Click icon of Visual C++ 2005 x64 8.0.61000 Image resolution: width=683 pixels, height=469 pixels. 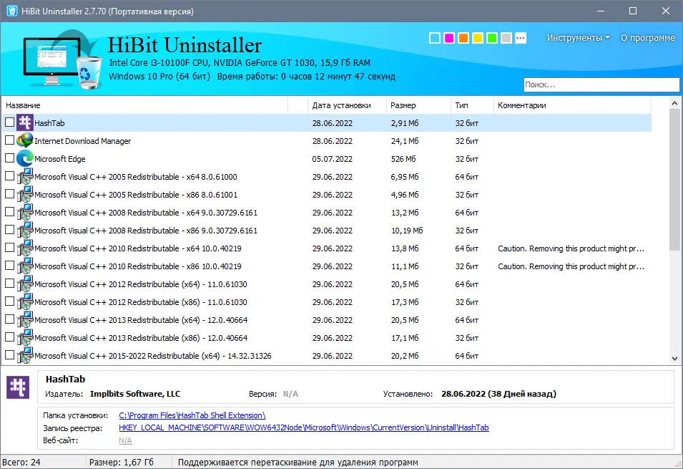[25, 176]
